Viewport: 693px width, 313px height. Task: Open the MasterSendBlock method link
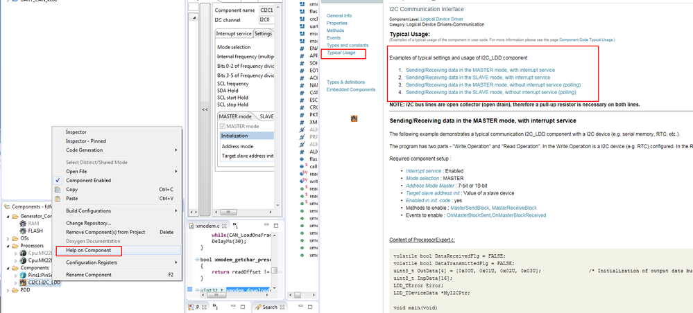470,208
